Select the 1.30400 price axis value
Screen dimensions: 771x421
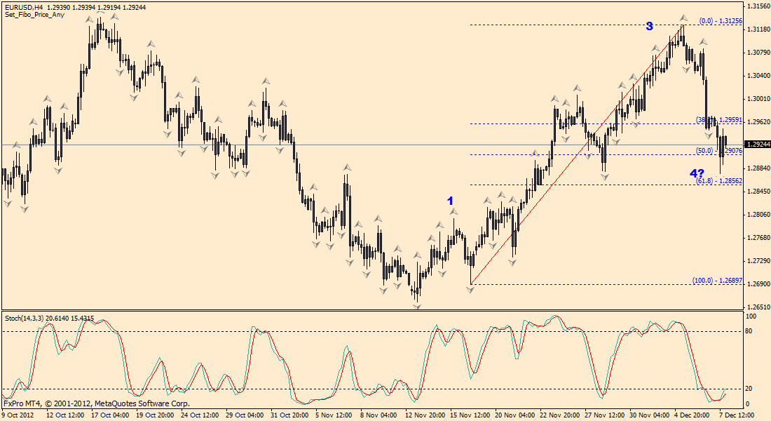pos(758,75)
